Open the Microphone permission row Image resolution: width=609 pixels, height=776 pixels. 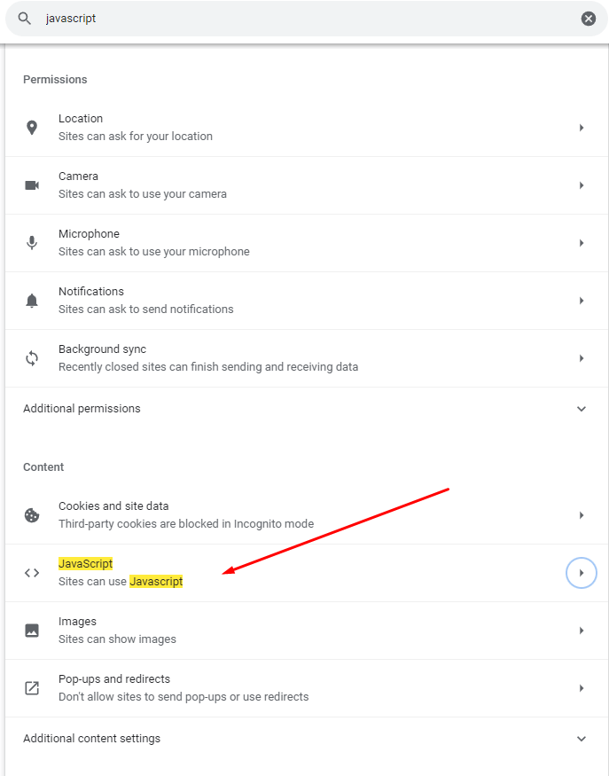pyautogui.click(x=301, y=243)
